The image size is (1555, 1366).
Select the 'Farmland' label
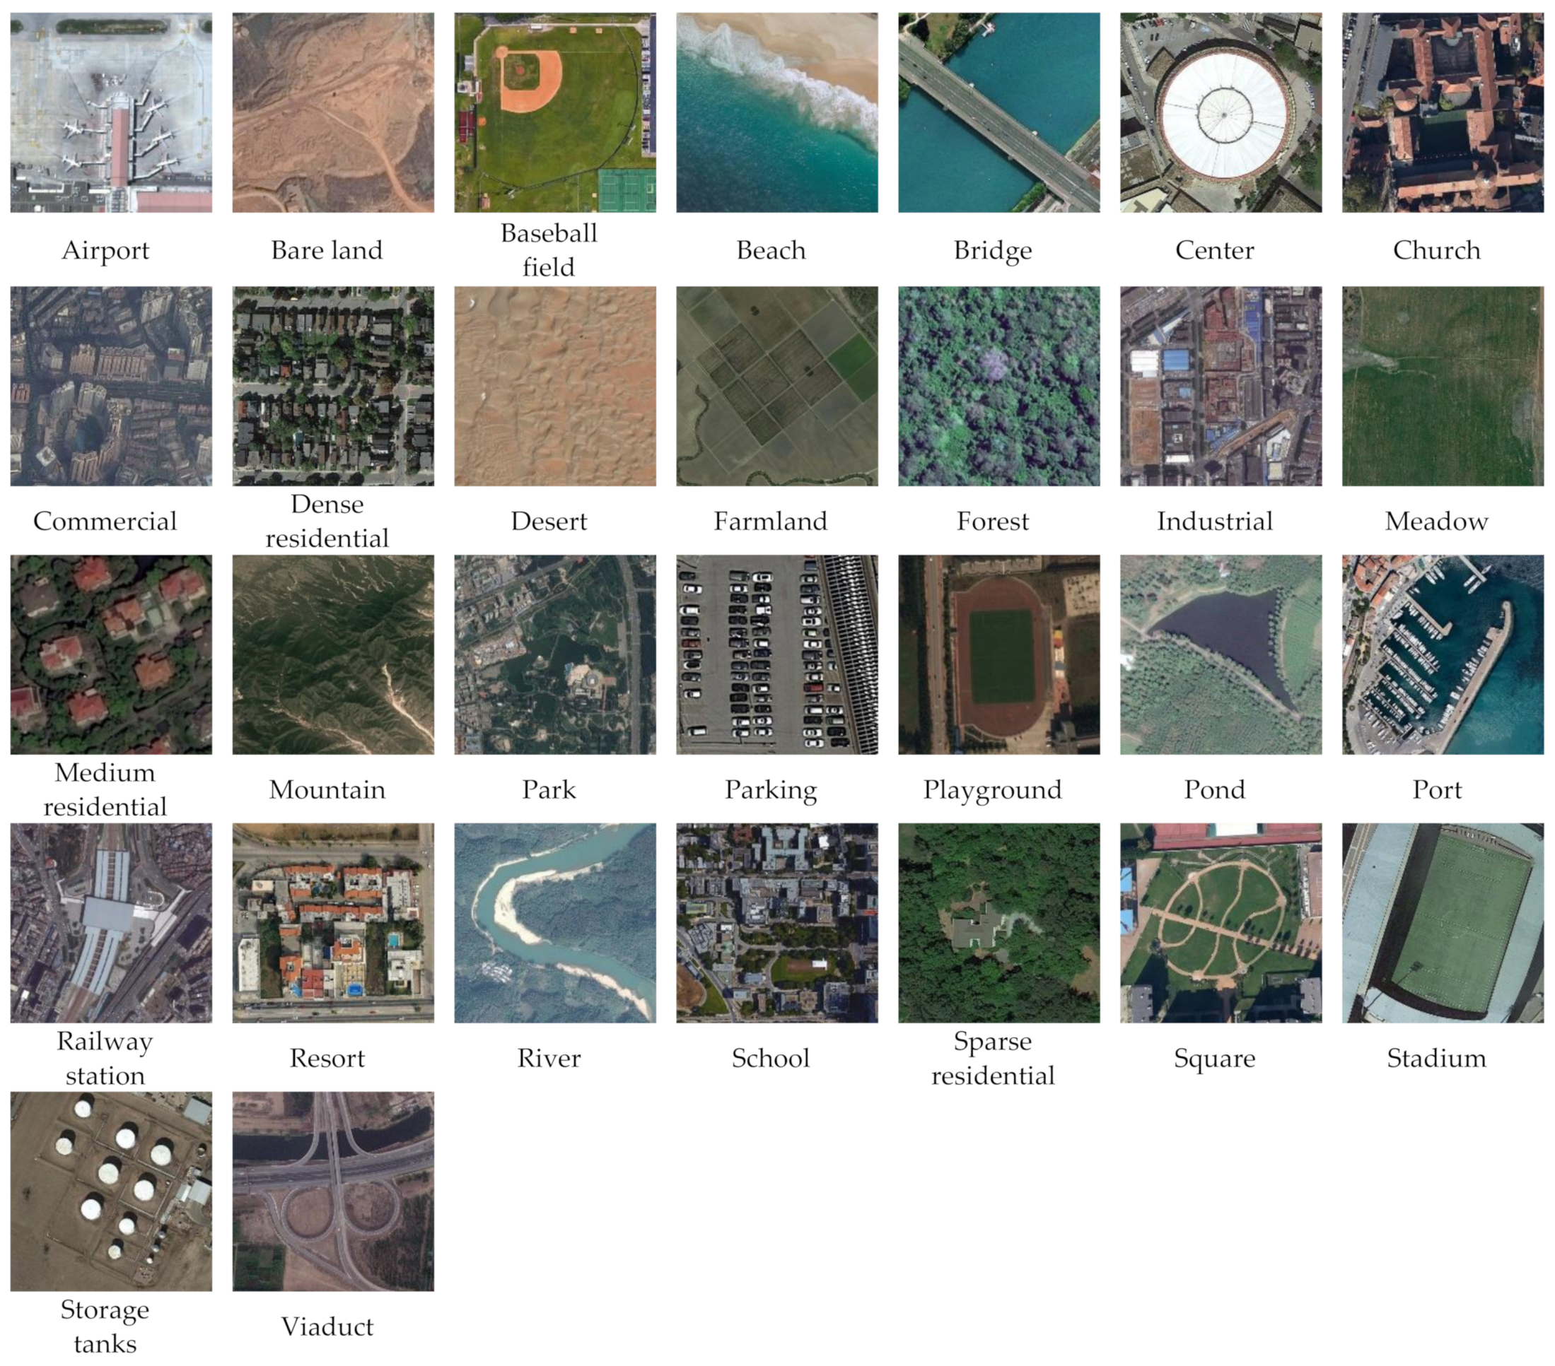click(x=771, y=522)
